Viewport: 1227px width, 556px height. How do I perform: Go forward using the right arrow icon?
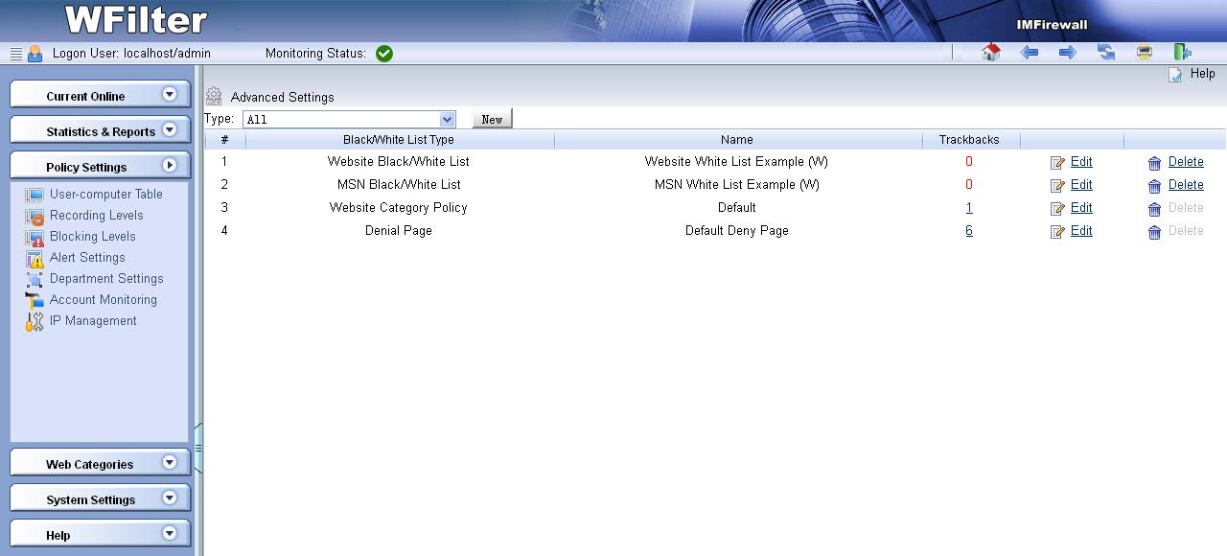coord(1067,53)
